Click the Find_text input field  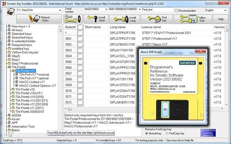click(x=157, y=10)
